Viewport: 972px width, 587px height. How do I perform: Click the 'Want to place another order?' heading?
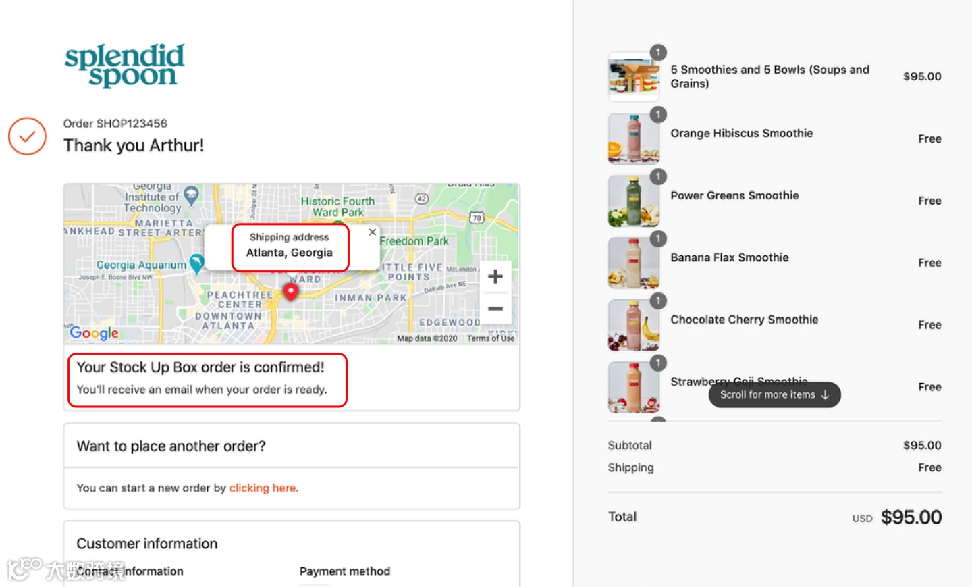point(171,446)
